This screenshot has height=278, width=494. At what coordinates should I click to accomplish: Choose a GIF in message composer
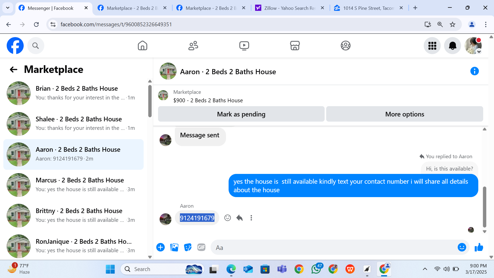coord(201,247)
